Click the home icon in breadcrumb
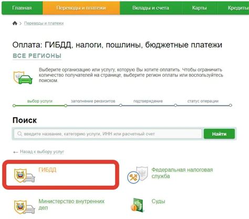Image resolution: width=249 pixels, height=219 pixels. tap(15, 23)
